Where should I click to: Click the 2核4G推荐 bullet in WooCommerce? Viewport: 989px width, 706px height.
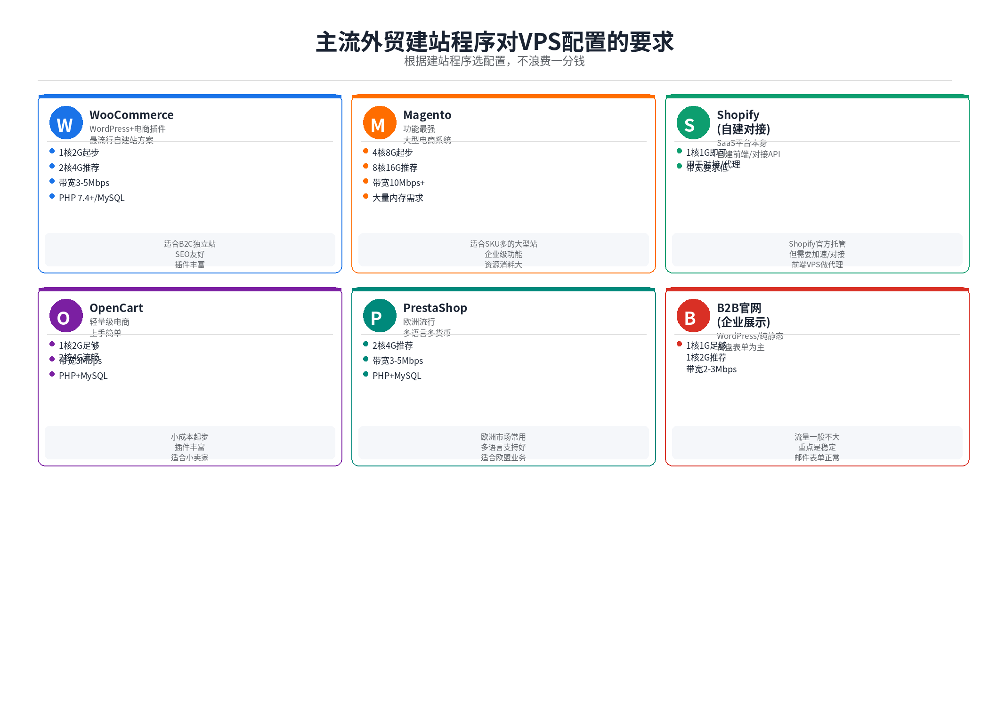click(79, 168)
